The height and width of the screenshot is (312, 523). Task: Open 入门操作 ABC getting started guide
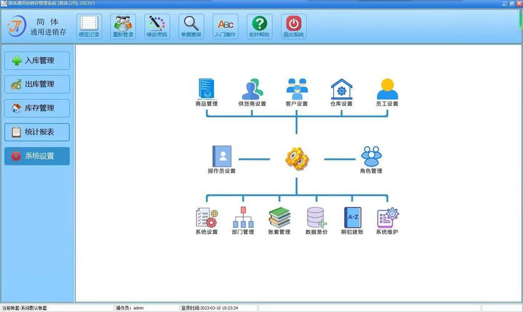[x=225, y=26]
